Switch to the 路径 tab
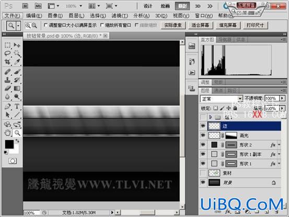 pos(232,90)
